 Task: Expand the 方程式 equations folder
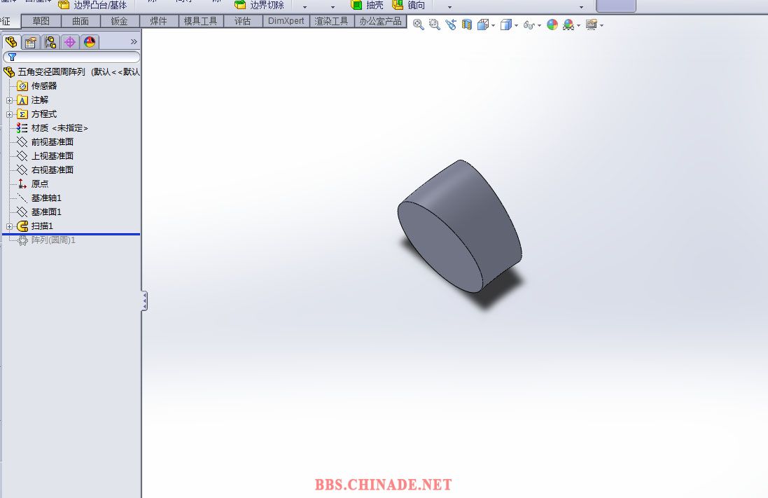[10, 114]
